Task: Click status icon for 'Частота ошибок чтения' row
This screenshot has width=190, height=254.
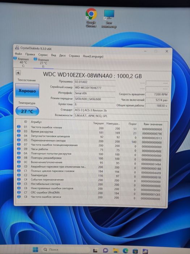Action: point(19,127)
